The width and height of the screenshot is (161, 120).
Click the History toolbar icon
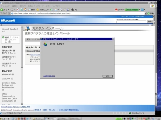[52, 10]
